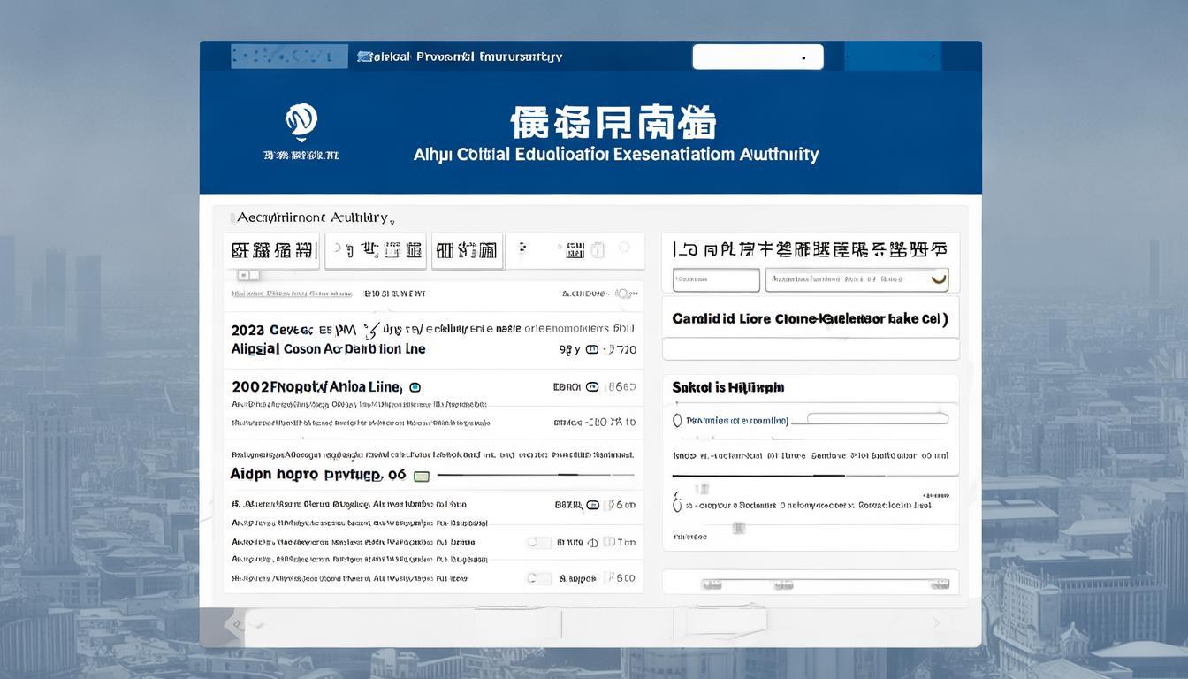Select the radio button before "clonptur o Bocinus"
The image size is (1188, 679).
tap(678, 505)
